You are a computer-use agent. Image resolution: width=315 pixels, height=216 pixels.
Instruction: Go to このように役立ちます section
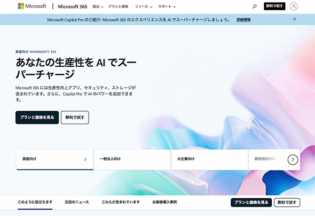[35, 202]
